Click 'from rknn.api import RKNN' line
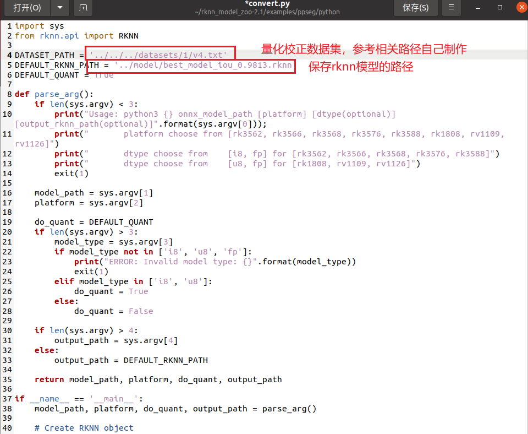The image size is (528, 434). 76,36
